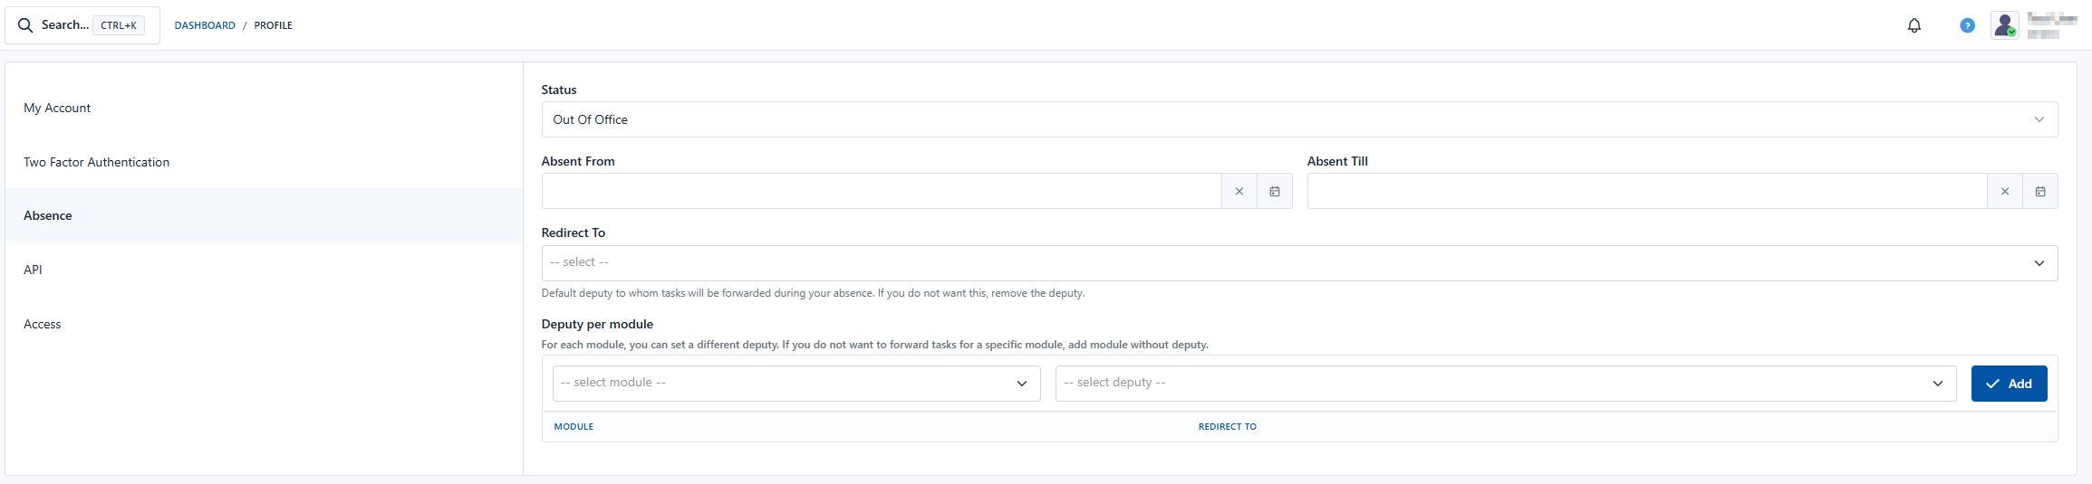The width and height of the screenshot is (2092, 484).
Task: Click the Profile breadcrumb
Action: click(273, 25)
